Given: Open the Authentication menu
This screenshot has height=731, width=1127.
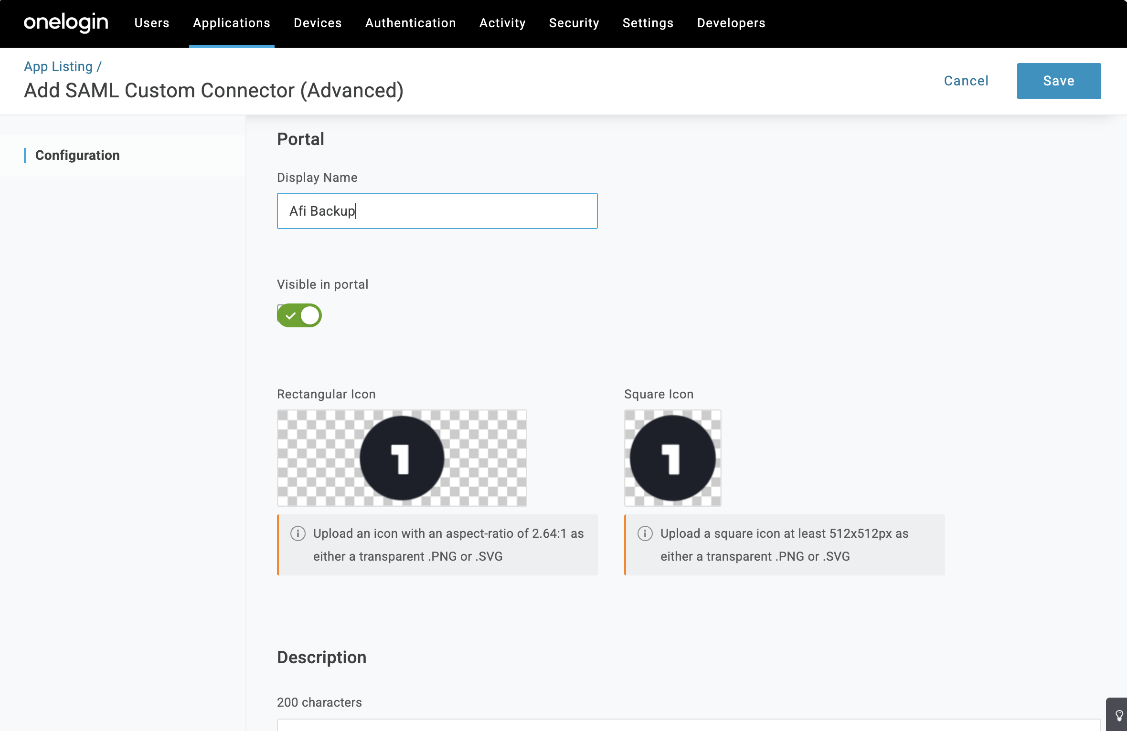Looking at the screenshot, I should (410, 23).
